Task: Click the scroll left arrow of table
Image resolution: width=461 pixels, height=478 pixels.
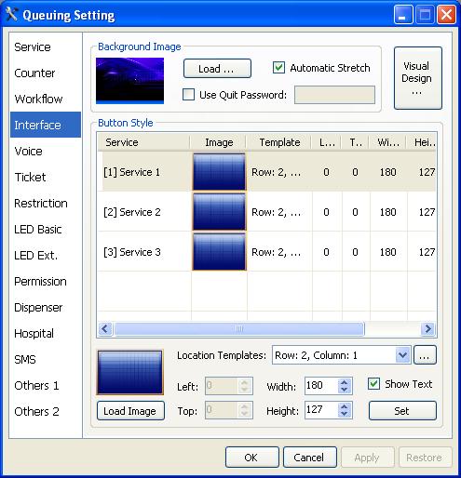Action: tap(105, 328)
